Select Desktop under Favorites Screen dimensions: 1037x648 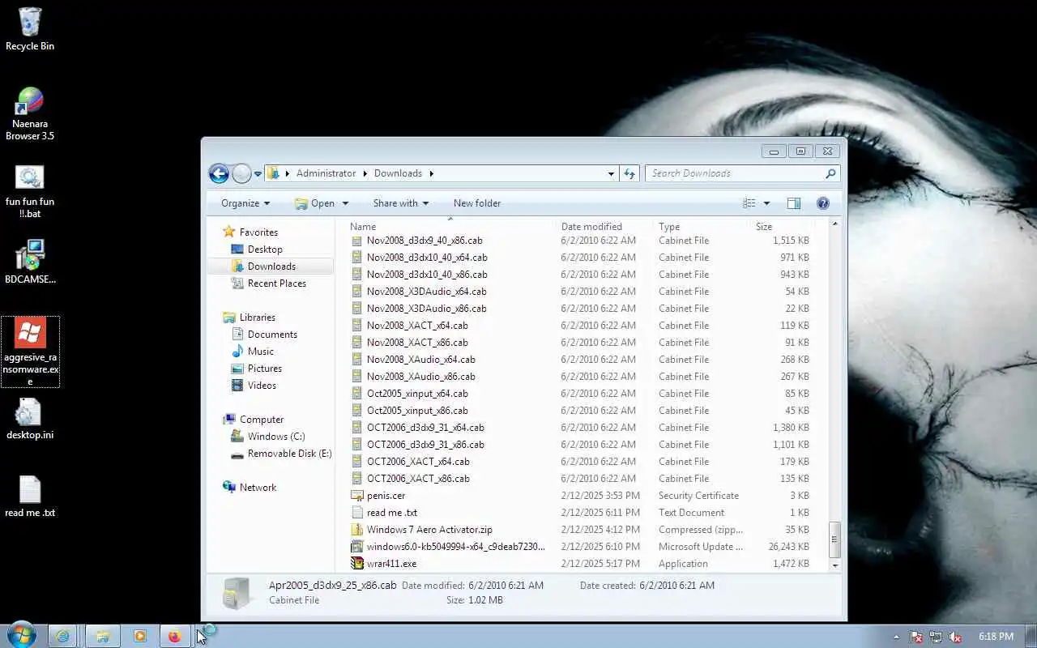(x=265, y=249)
